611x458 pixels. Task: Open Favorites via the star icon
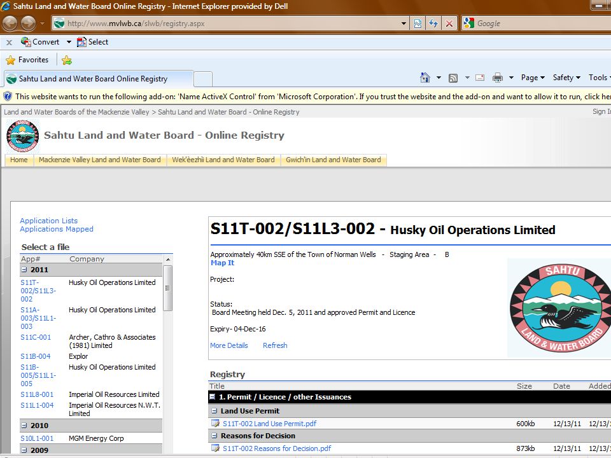click(x=11, y=60)
